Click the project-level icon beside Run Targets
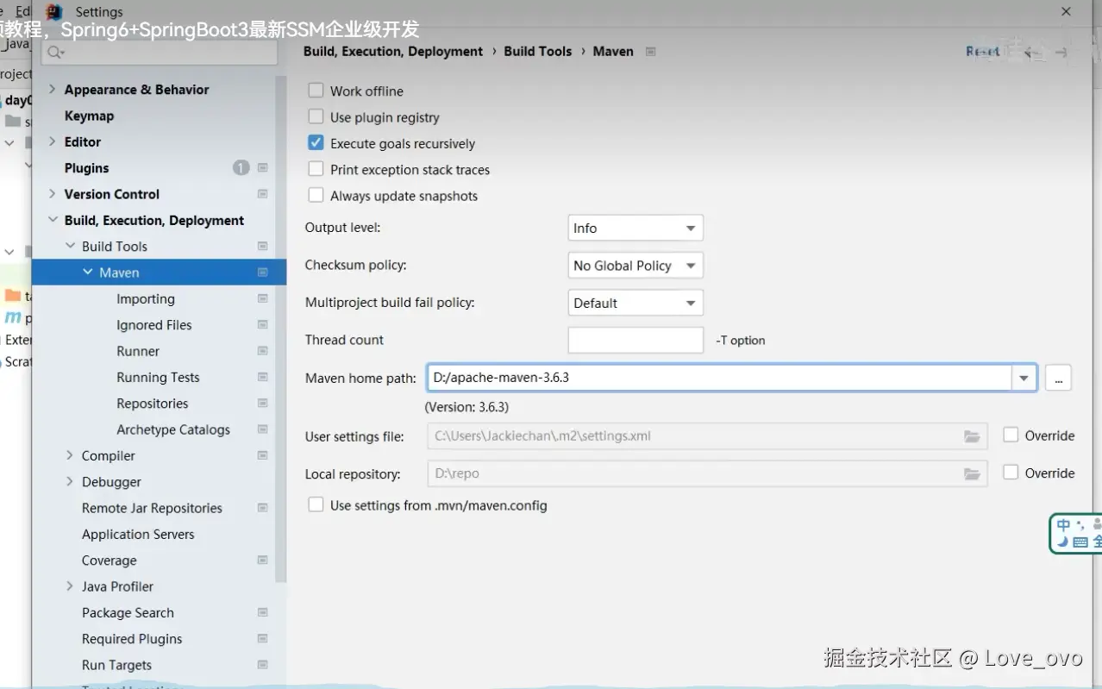 coord(263,665)
